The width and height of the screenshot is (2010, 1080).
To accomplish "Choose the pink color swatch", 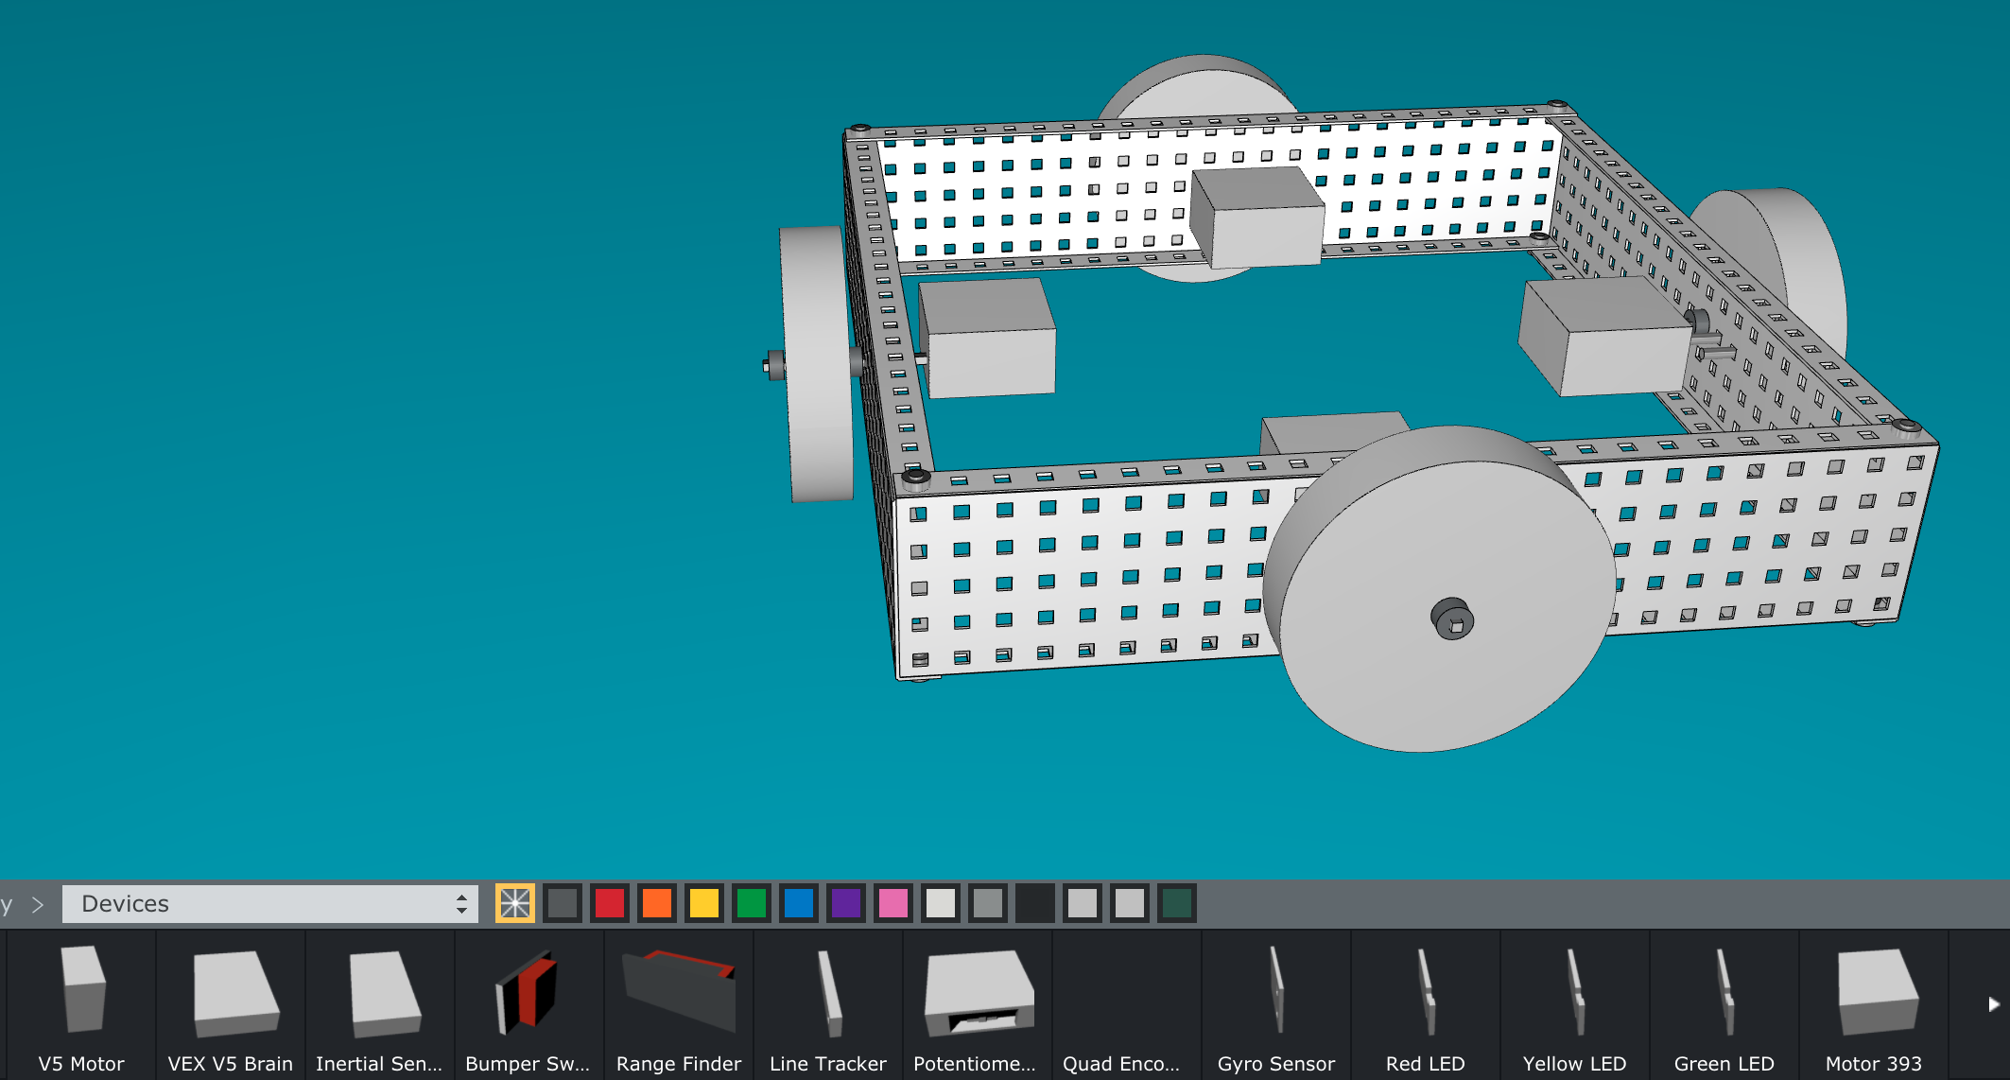I will pyautogui.click(x=893, y=903).
